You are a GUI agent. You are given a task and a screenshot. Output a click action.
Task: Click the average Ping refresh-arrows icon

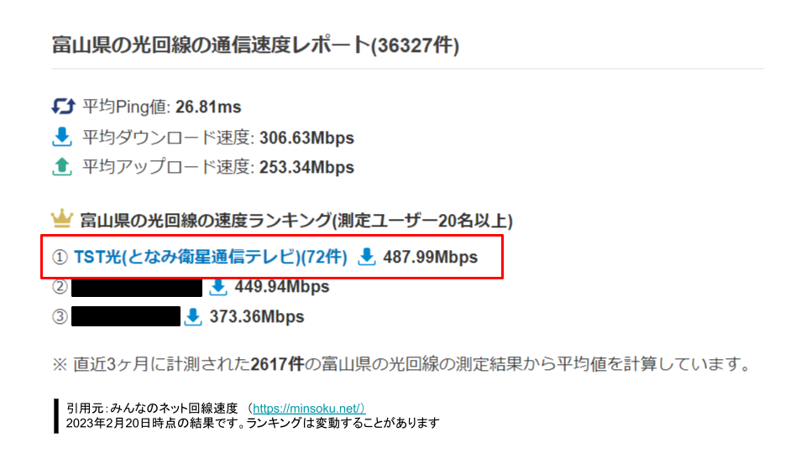pyautogui.click(x=63, y=107)
